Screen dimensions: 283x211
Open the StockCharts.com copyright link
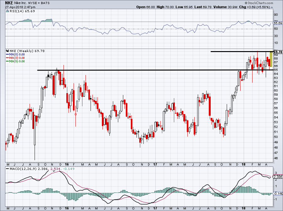[x=259, y=3]
